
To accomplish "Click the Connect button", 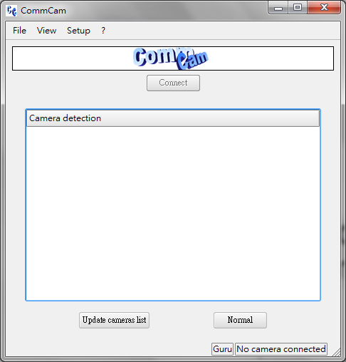I will click(173, 83).
